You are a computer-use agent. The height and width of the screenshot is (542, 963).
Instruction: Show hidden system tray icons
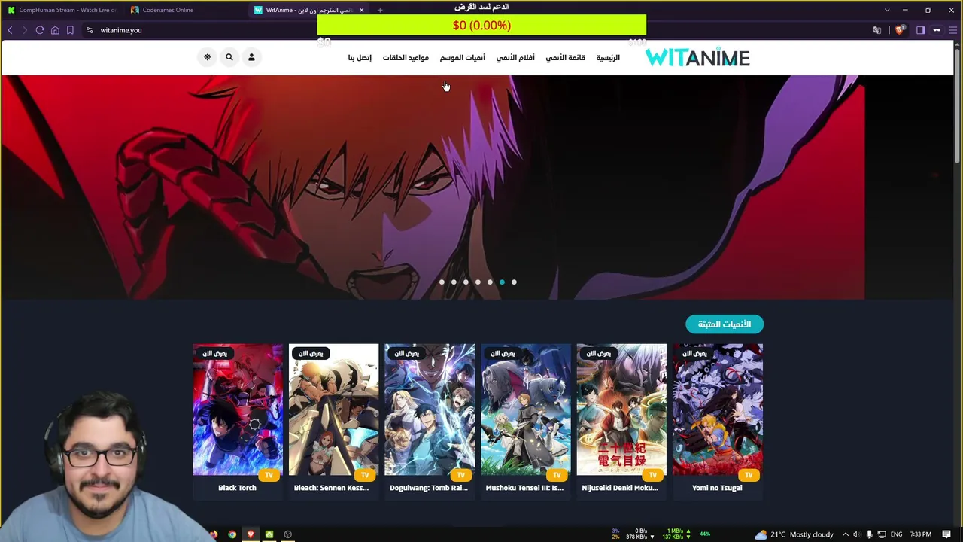pyautogui.click(x=845, y=534)
